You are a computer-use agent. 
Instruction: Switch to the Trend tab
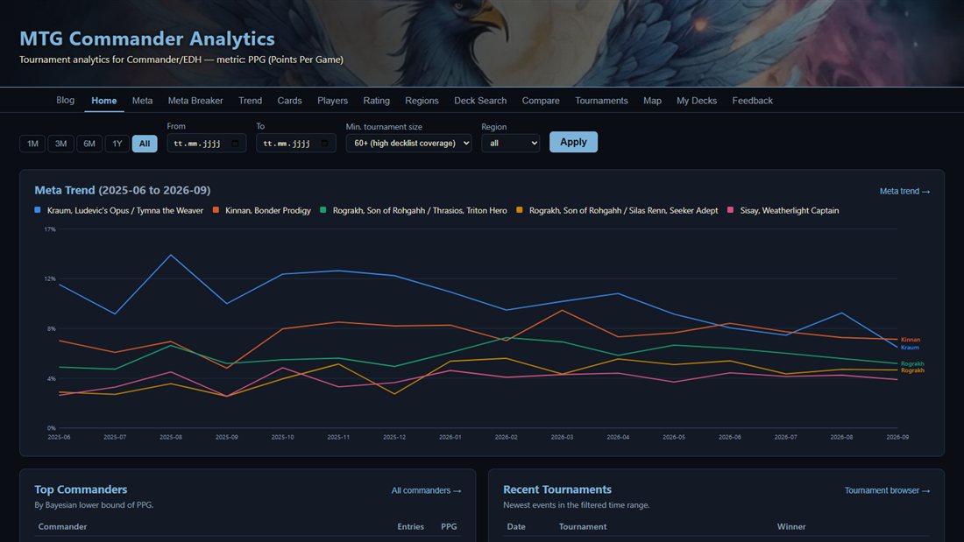pos(251,101)
